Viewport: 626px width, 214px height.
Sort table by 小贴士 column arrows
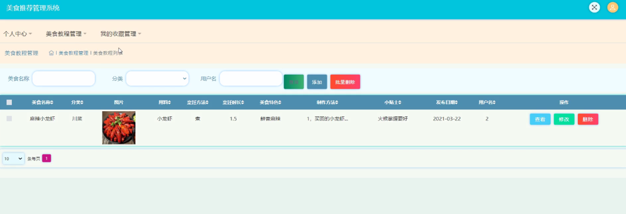pos(400,103)
